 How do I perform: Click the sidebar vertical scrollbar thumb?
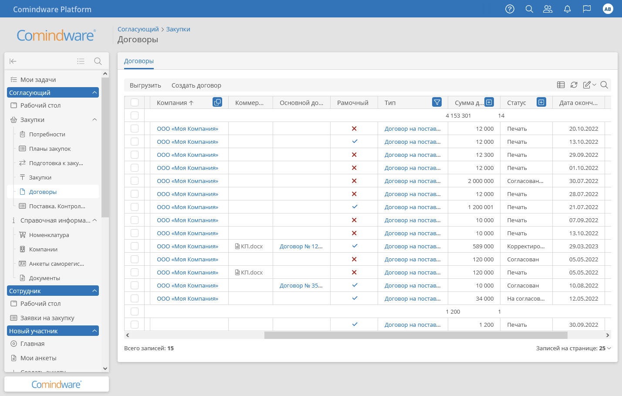pyautogui.click(x=105, y=147)
